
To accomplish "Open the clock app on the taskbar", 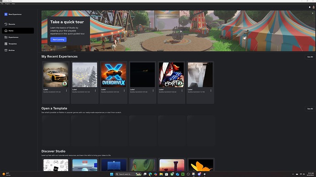I will tap(188, 174).
